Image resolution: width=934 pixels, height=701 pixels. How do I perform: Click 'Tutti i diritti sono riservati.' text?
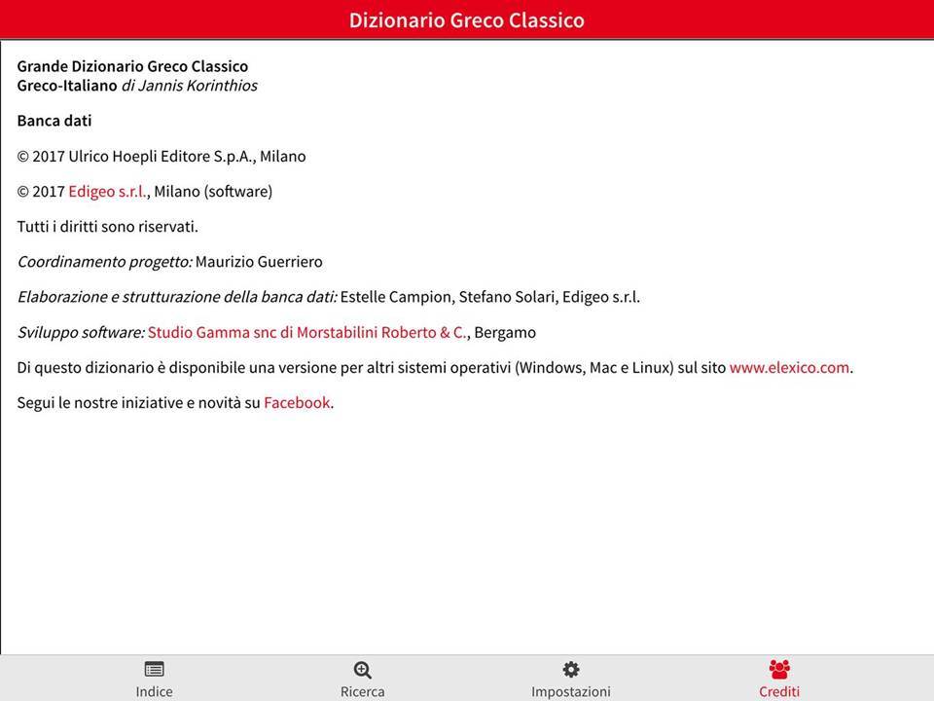[x=107, y=227]
